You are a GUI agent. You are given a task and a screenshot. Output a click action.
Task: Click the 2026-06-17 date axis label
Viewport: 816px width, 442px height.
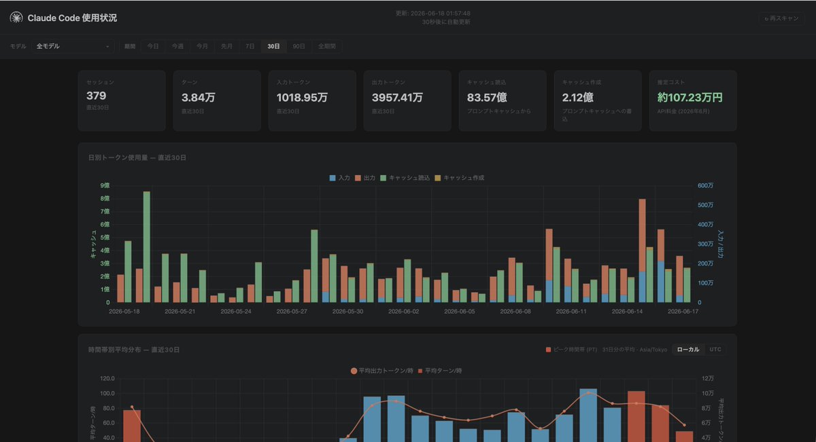tap(683, 311)
